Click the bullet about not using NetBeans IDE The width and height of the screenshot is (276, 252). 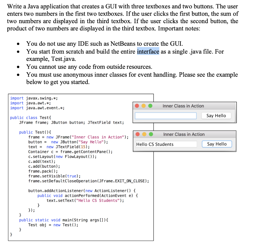point(105,44)
